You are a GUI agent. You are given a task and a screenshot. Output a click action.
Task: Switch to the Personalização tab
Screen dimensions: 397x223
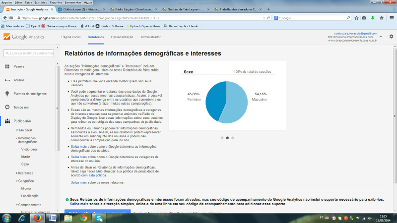122,37
